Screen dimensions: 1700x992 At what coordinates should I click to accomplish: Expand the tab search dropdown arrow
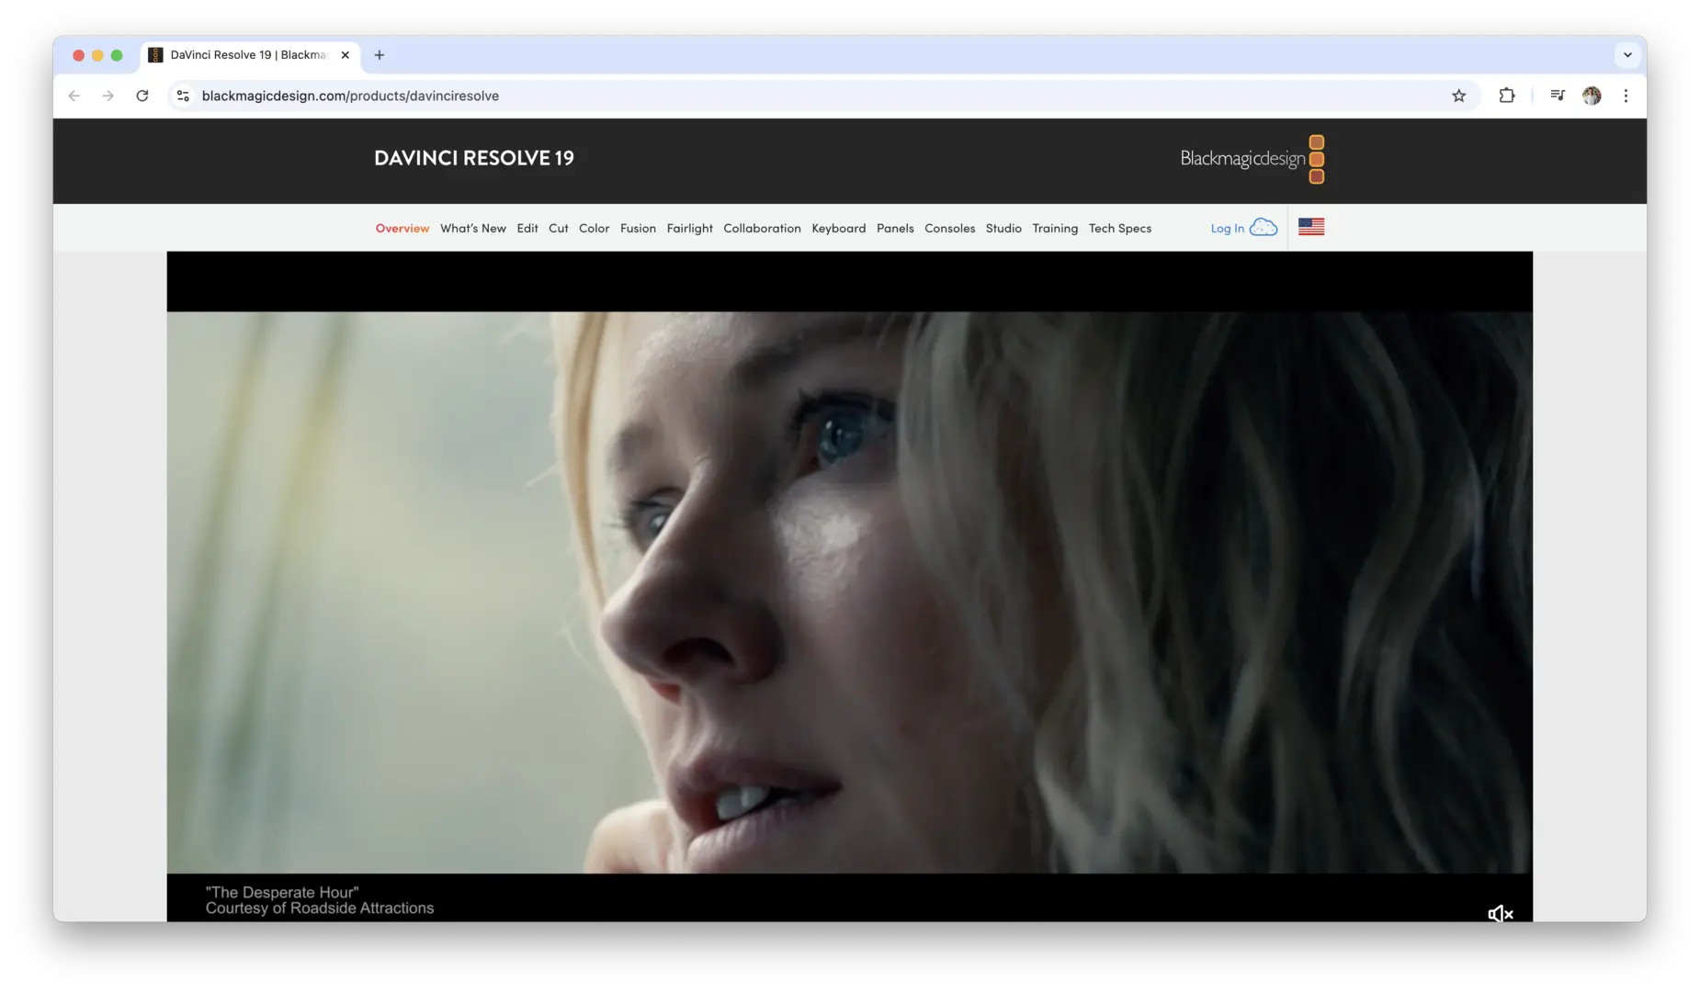pos(1627,55)
